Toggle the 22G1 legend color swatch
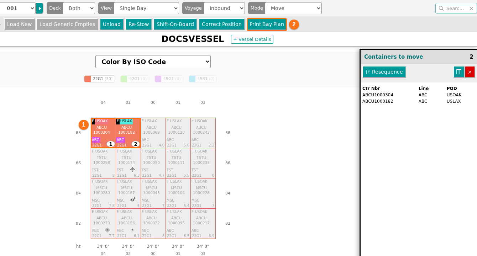 [88, 79]
